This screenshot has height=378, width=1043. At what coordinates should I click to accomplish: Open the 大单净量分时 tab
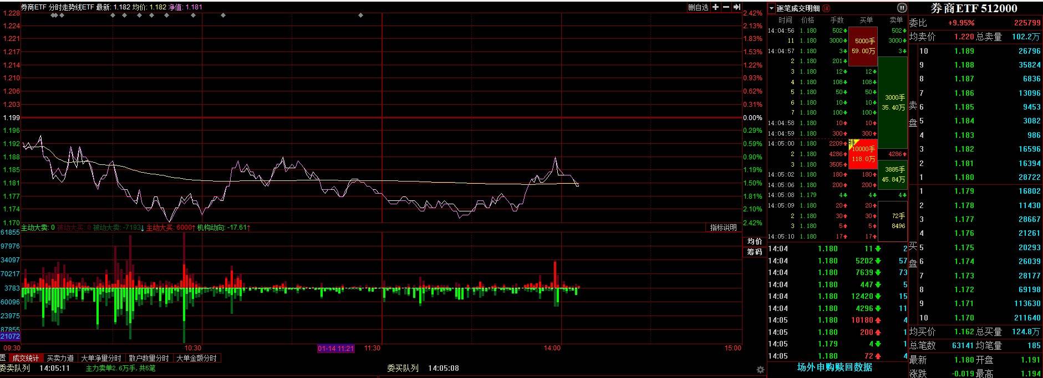(x=101, y=358)
